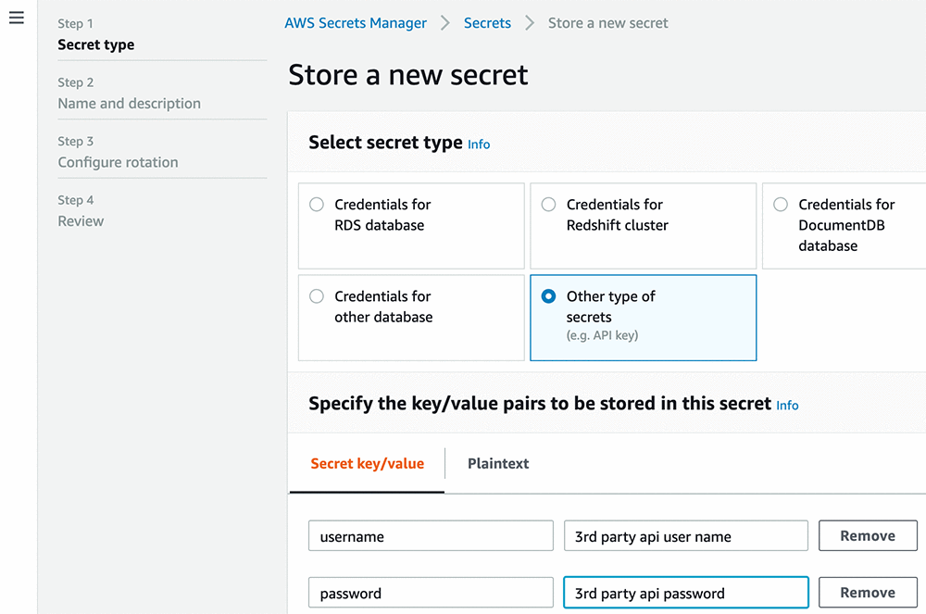Open Info link beside Select secret type

click(479, 144)
